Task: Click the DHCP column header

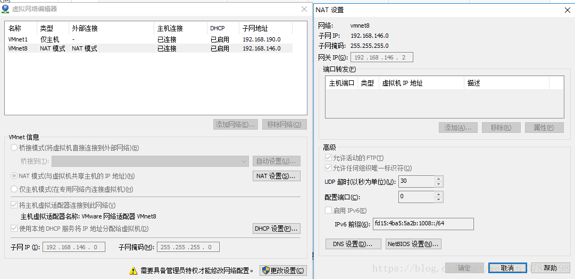Action: (x=223, y=28)
